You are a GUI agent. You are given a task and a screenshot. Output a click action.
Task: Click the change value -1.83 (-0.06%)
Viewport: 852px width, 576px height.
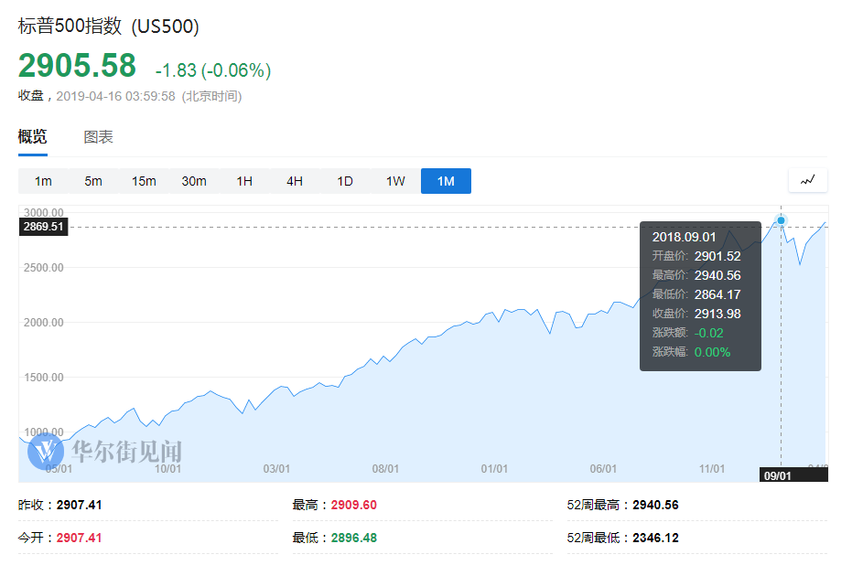pos(213,70)
